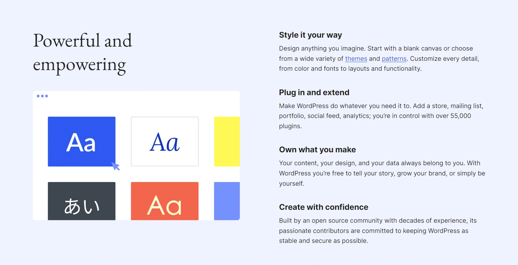
Task: Click the 'Create with confidence' heading
Action: tap(324, 207)
